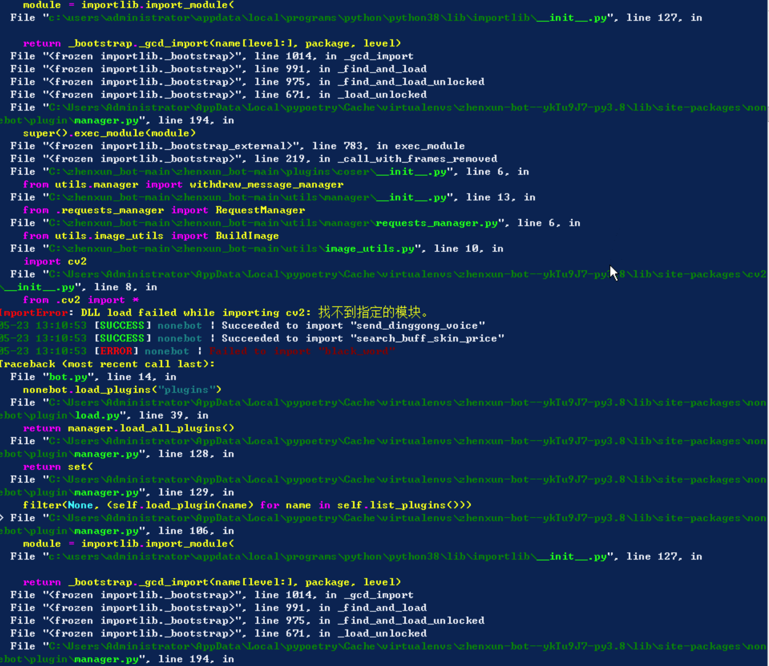The width and height of the screenshot is (769, 666).
Task: Click the red [ERROR] tag
Action: [116, 351]
